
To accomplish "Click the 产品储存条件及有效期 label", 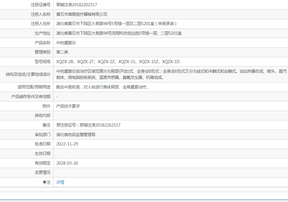I will click(31, 97).
